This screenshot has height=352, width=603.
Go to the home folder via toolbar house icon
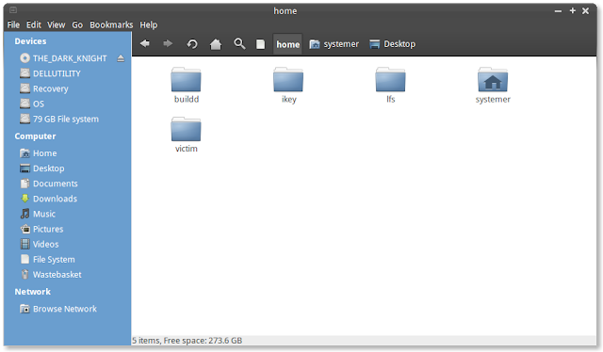click(216, 44)
